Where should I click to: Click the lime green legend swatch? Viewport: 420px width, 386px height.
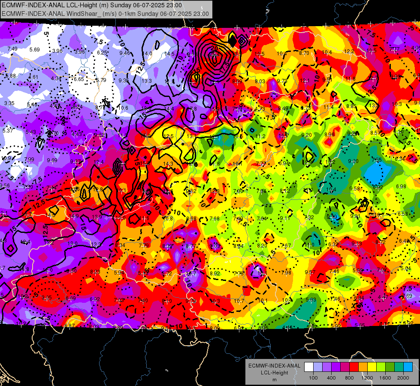click(381, 367)
